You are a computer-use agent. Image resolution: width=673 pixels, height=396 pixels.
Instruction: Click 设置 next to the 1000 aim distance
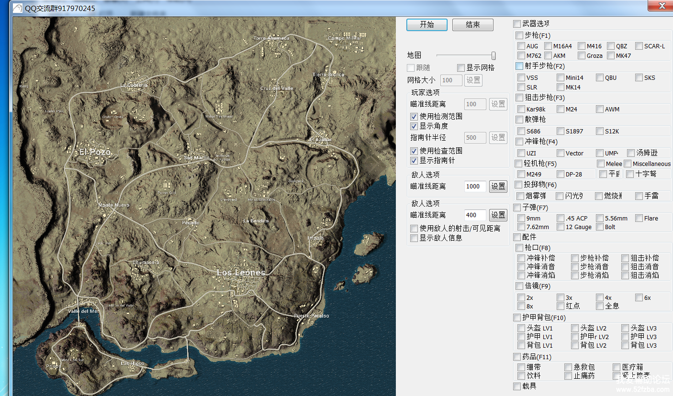tap(498, 187)
